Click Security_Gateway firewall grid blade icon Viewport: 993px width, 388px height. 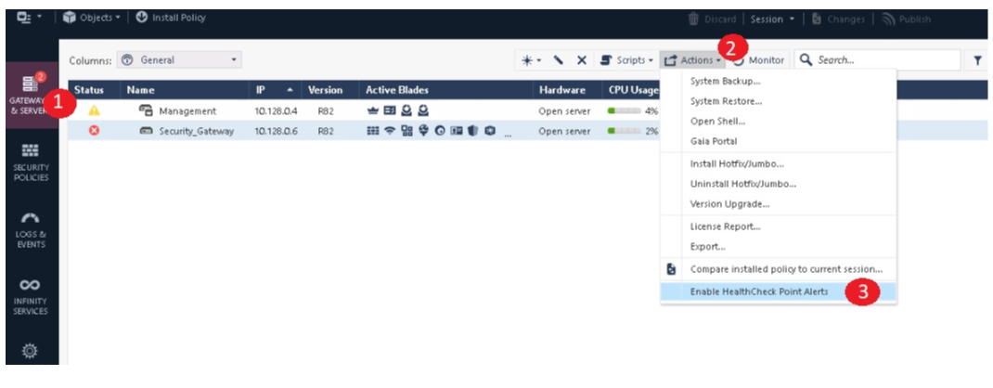click(372, 131)
